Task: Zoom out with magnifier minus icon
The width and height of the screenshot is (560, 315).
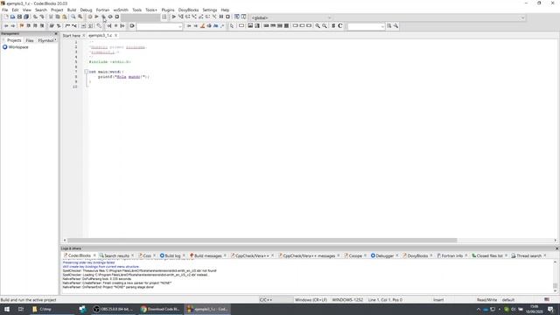Action: tap(325, 25)
